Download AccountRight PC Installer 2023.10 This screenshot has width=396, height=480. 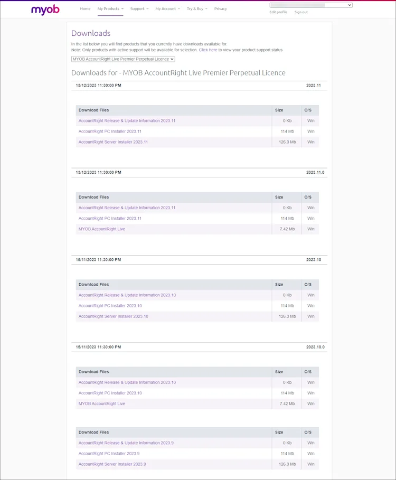(110, 305)
